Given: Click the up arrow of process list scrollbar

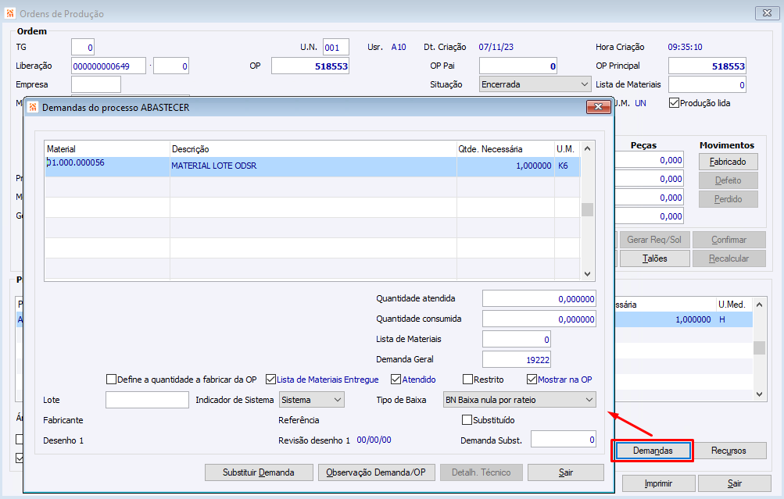Looking at the screenshot, I should coord(759,305).
